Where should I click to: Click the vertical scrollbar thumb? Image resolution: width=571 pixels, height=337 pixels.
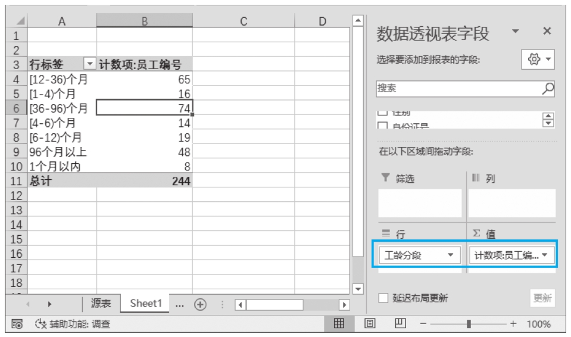tap(358, 141)
